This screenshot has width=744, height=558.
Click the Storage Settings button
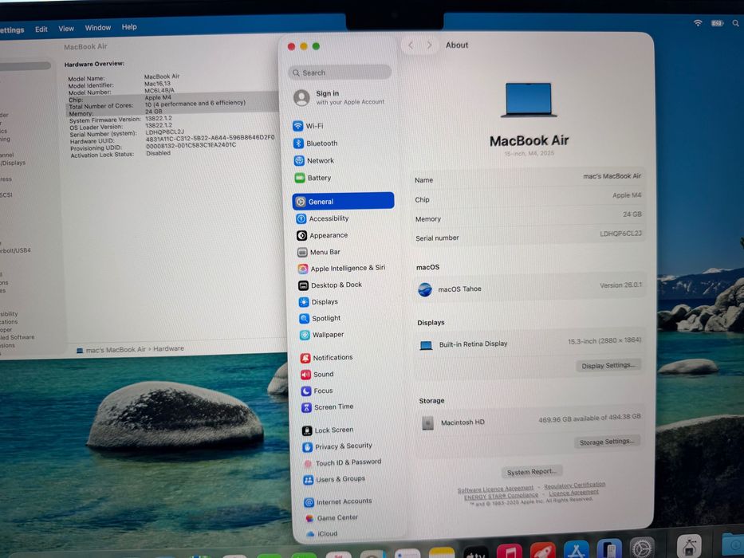pos(607,442)
